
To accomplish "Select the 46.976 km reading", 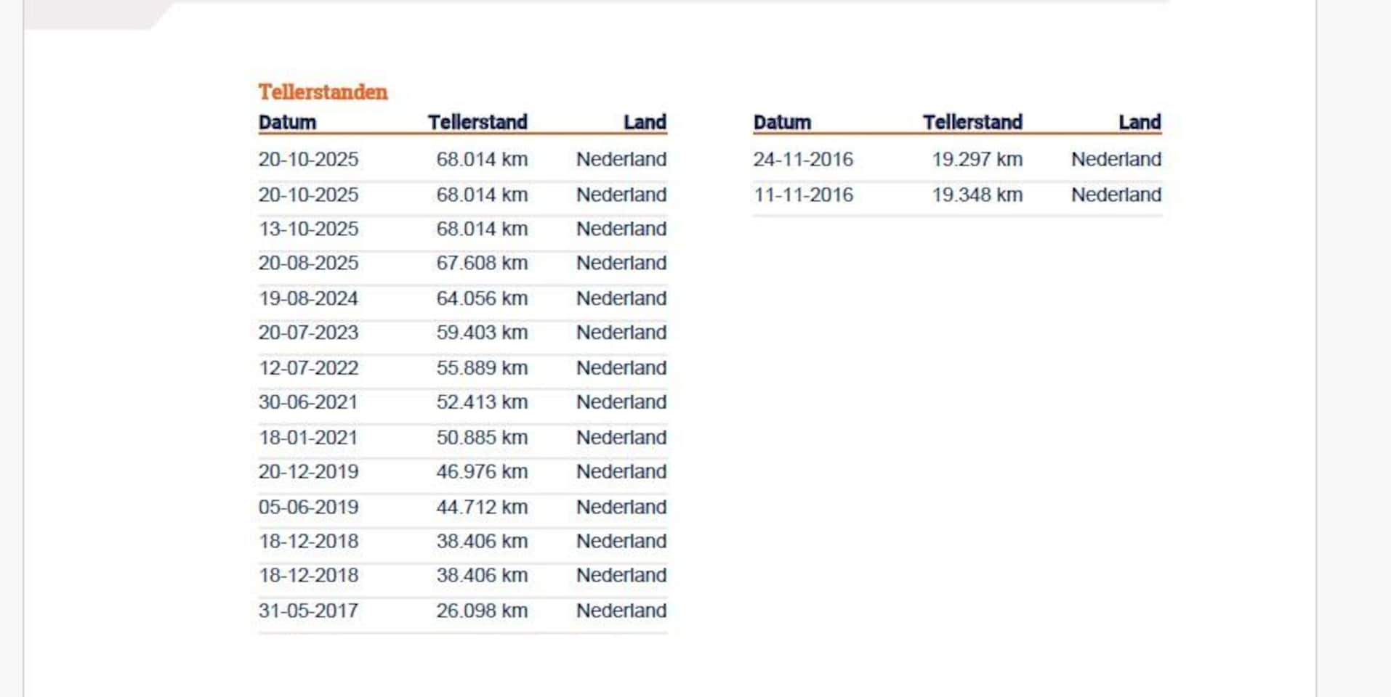I will tap(481, 472).
